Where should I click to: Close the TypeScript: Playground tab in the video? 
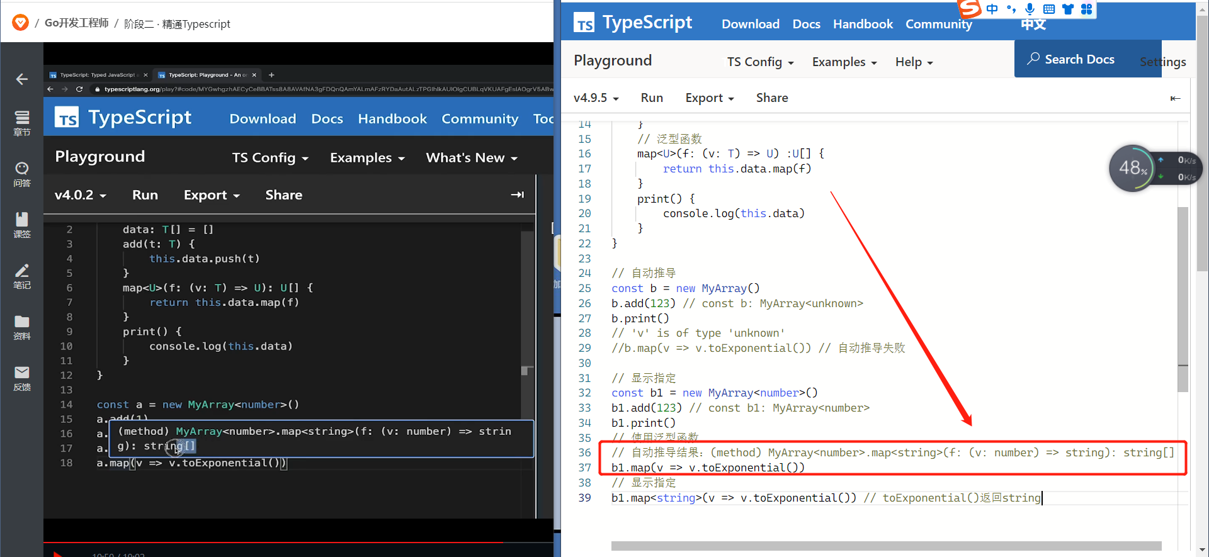pos(254,75)
